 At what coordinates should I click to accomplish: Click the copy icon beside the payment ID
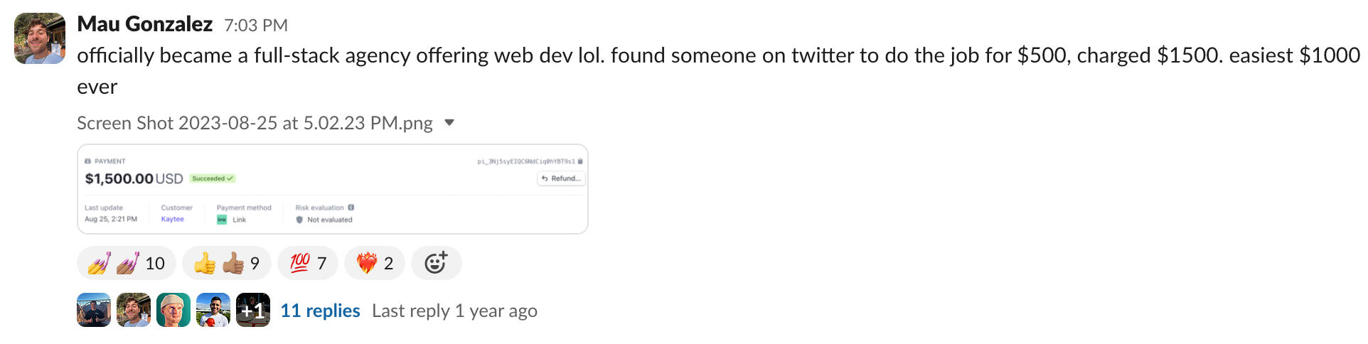coord(580,161)
